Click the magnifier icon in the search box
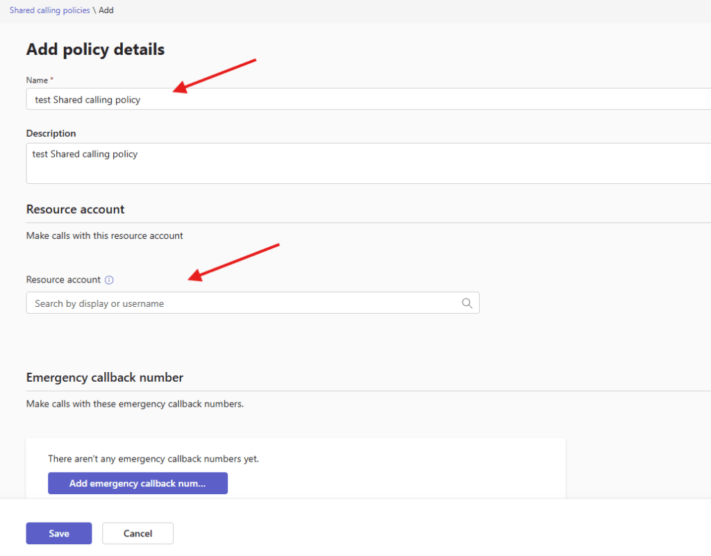Screen dimensions: 711x556 pos(467,303)
